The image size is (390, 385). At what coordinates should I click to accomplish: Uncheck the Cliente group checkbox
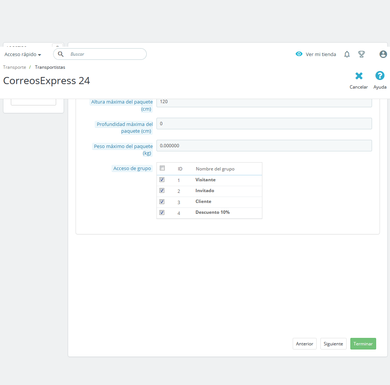point(162,201)
